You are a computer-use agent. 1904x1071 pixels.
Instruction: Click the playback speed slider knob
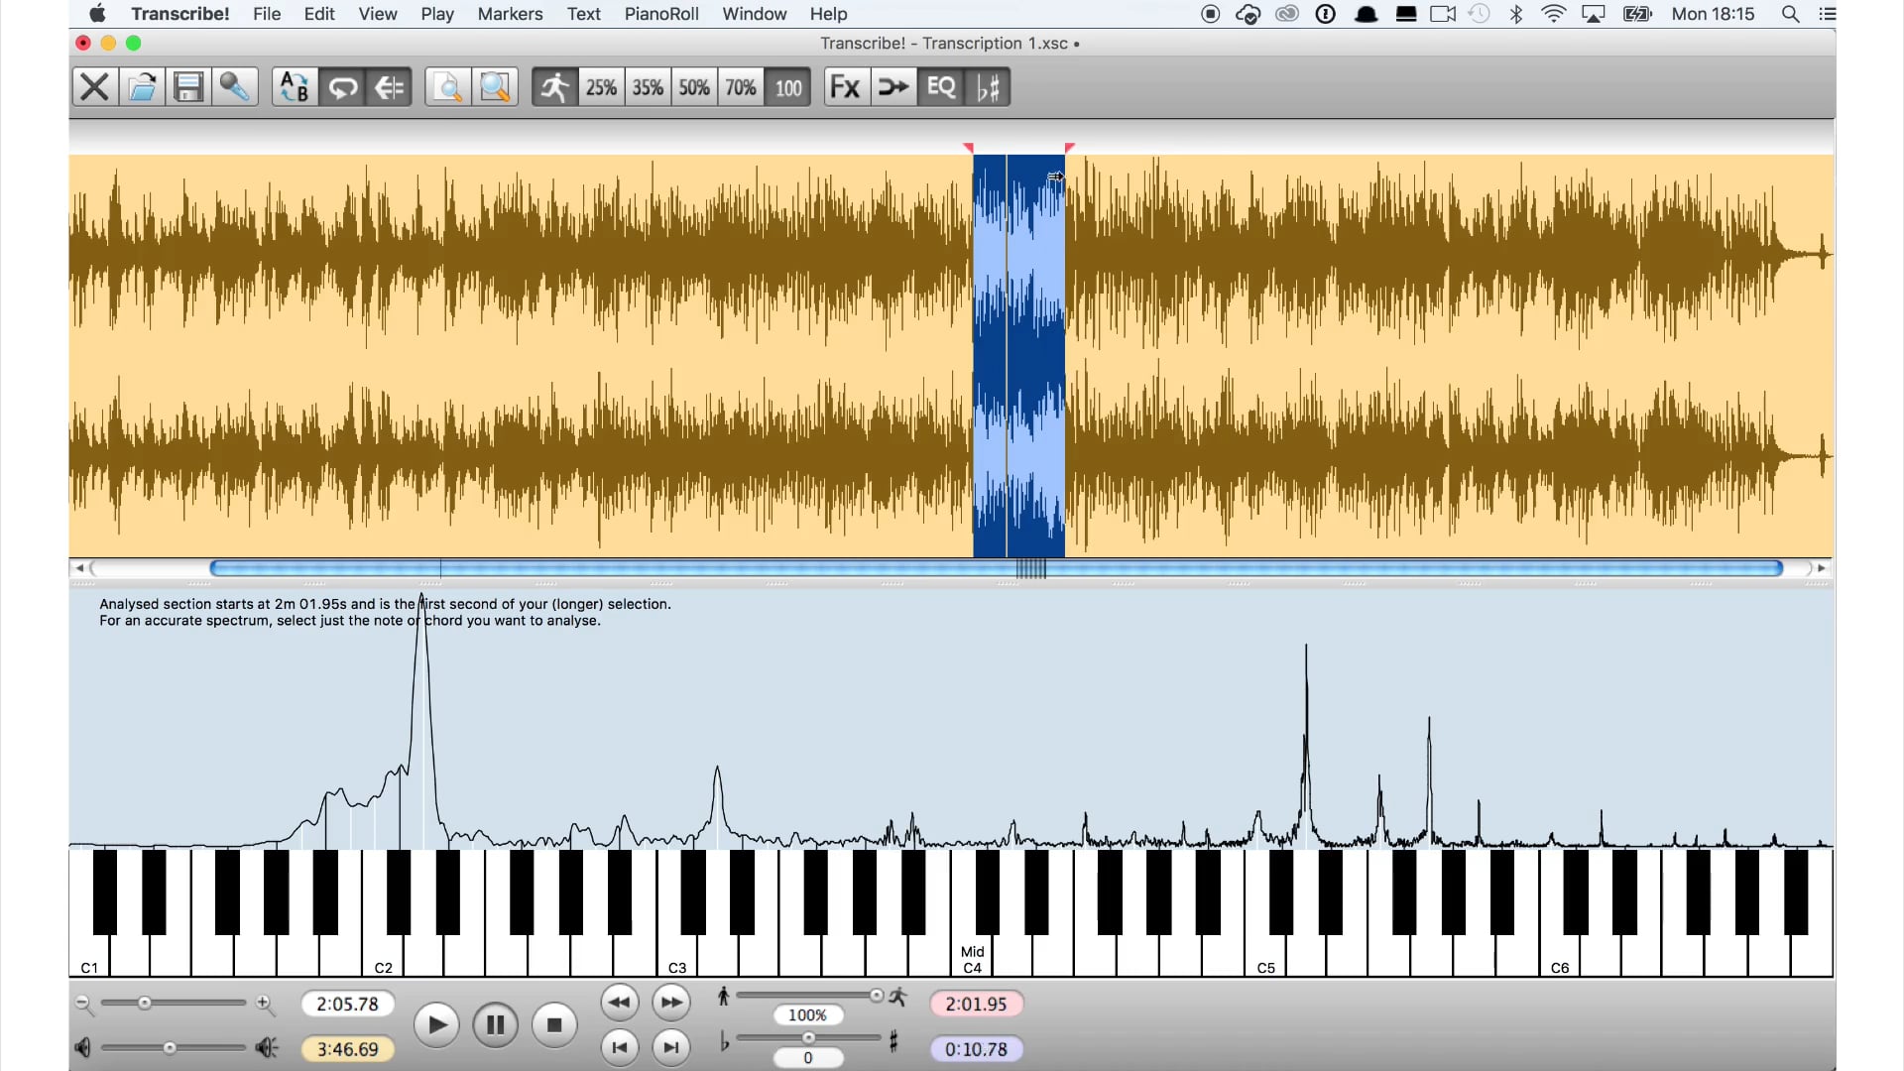(877, 996)
